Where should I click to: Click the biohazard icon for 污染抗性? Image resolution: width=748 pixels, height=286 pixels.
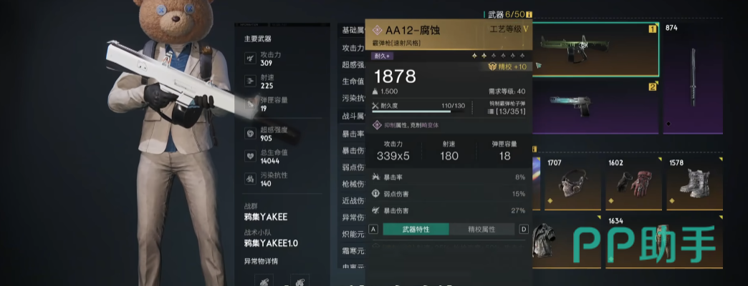point(251,179)
